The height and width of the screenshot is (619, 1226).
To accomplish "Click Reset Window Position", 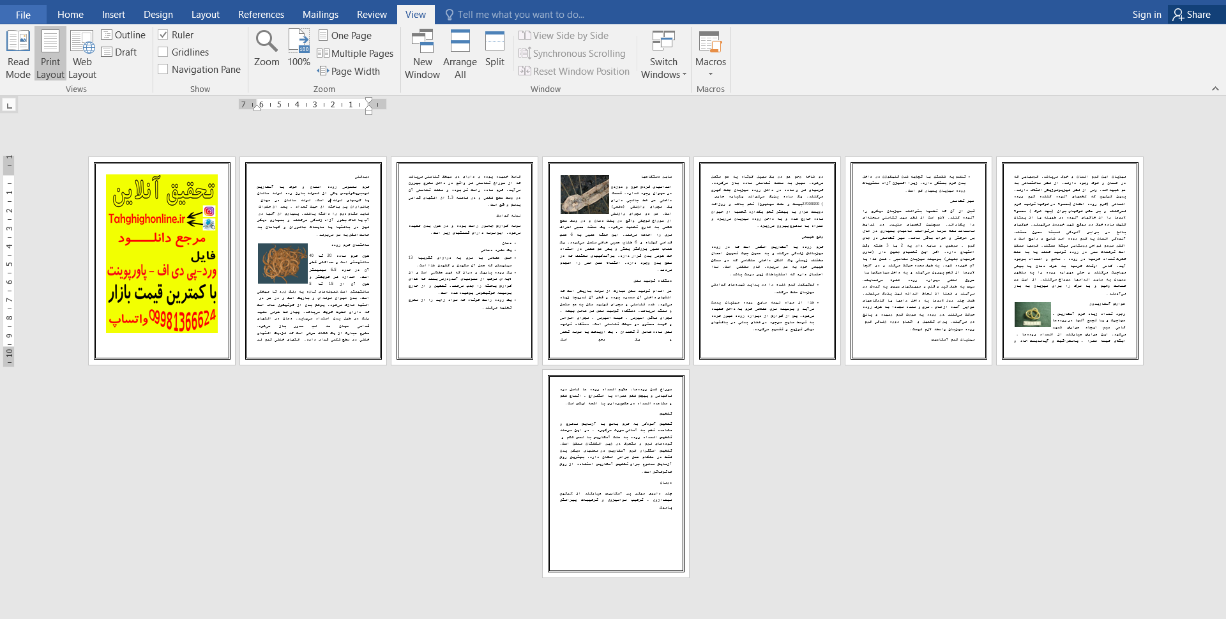I will point(574,72).
